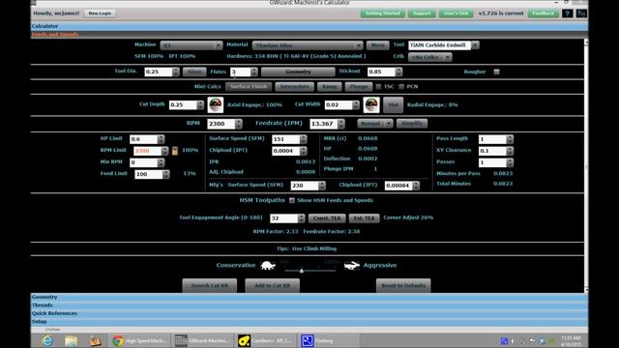The image size is (619, 348).
Task: Switch to the Chrome High Speed Mach taskbar item
Action: (x=139, y=340)
